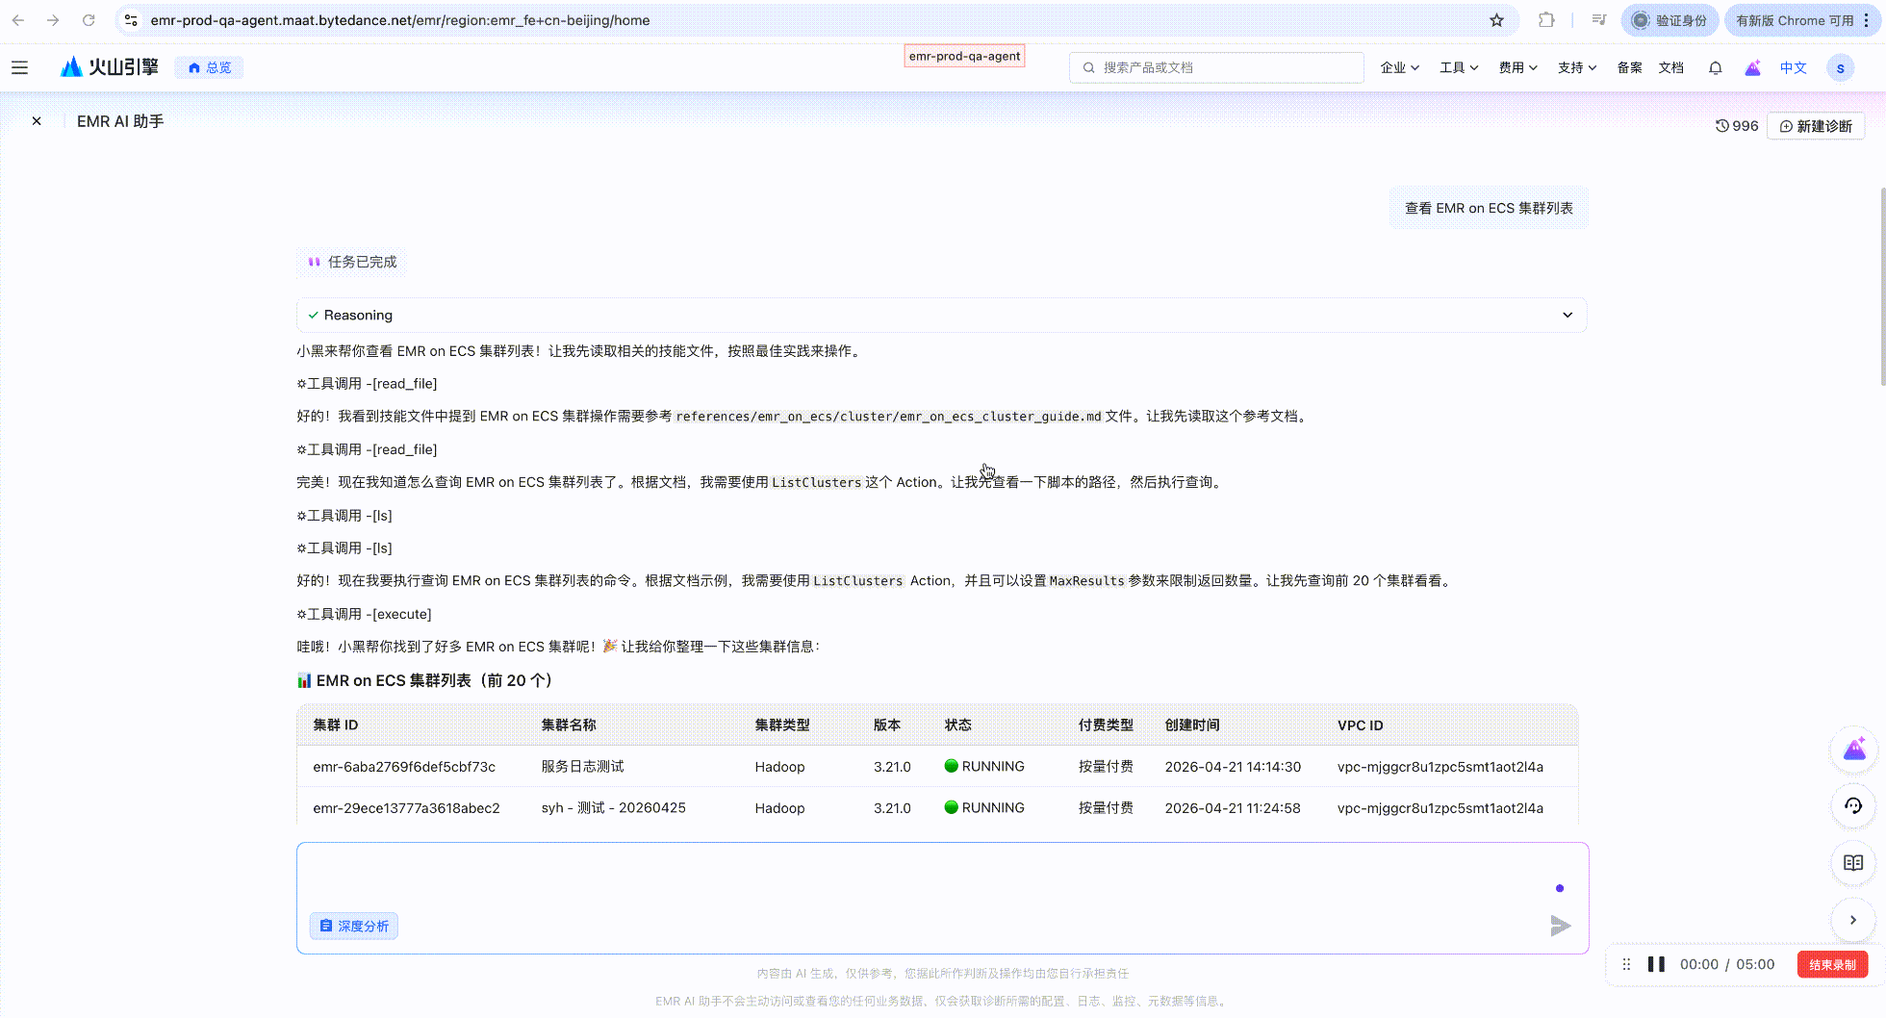The height and width of the screenshot is (1018, 1886).
Task: Click the 结束录制 button
Action: [x=1832, y=964]
